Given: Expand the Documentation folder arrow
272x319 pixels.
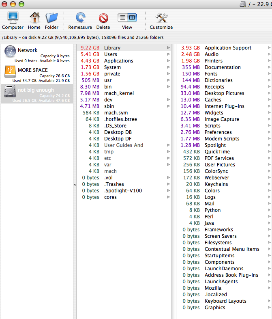Looking at the screenshot, I should [269, 67].
